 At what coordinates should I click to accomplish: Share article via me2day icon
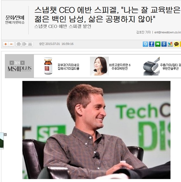170,44
